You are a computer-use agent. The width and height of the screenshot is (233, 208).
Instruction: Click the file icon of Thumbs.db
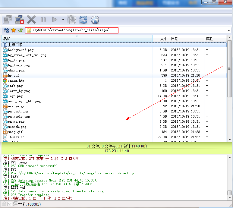[5, 137]
